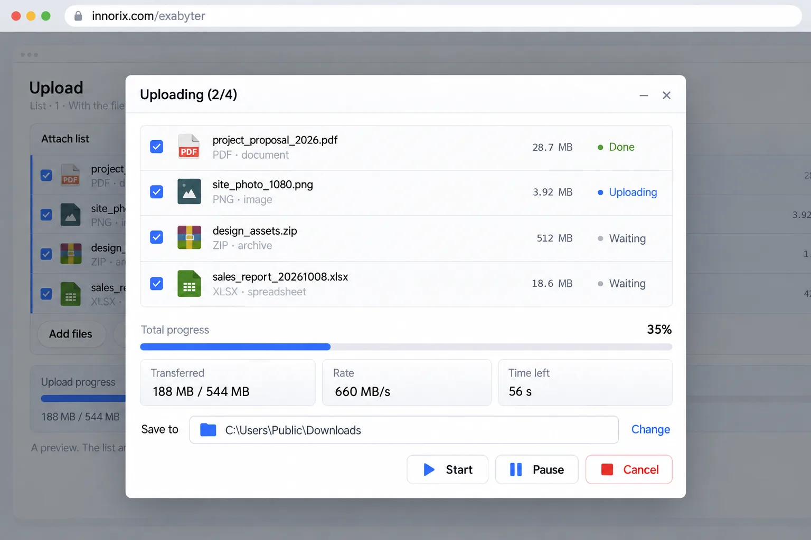Select the file name project_proposal_2026.pdf in the dialog
The width and height of the screenshot is (811, 540).
275,140
